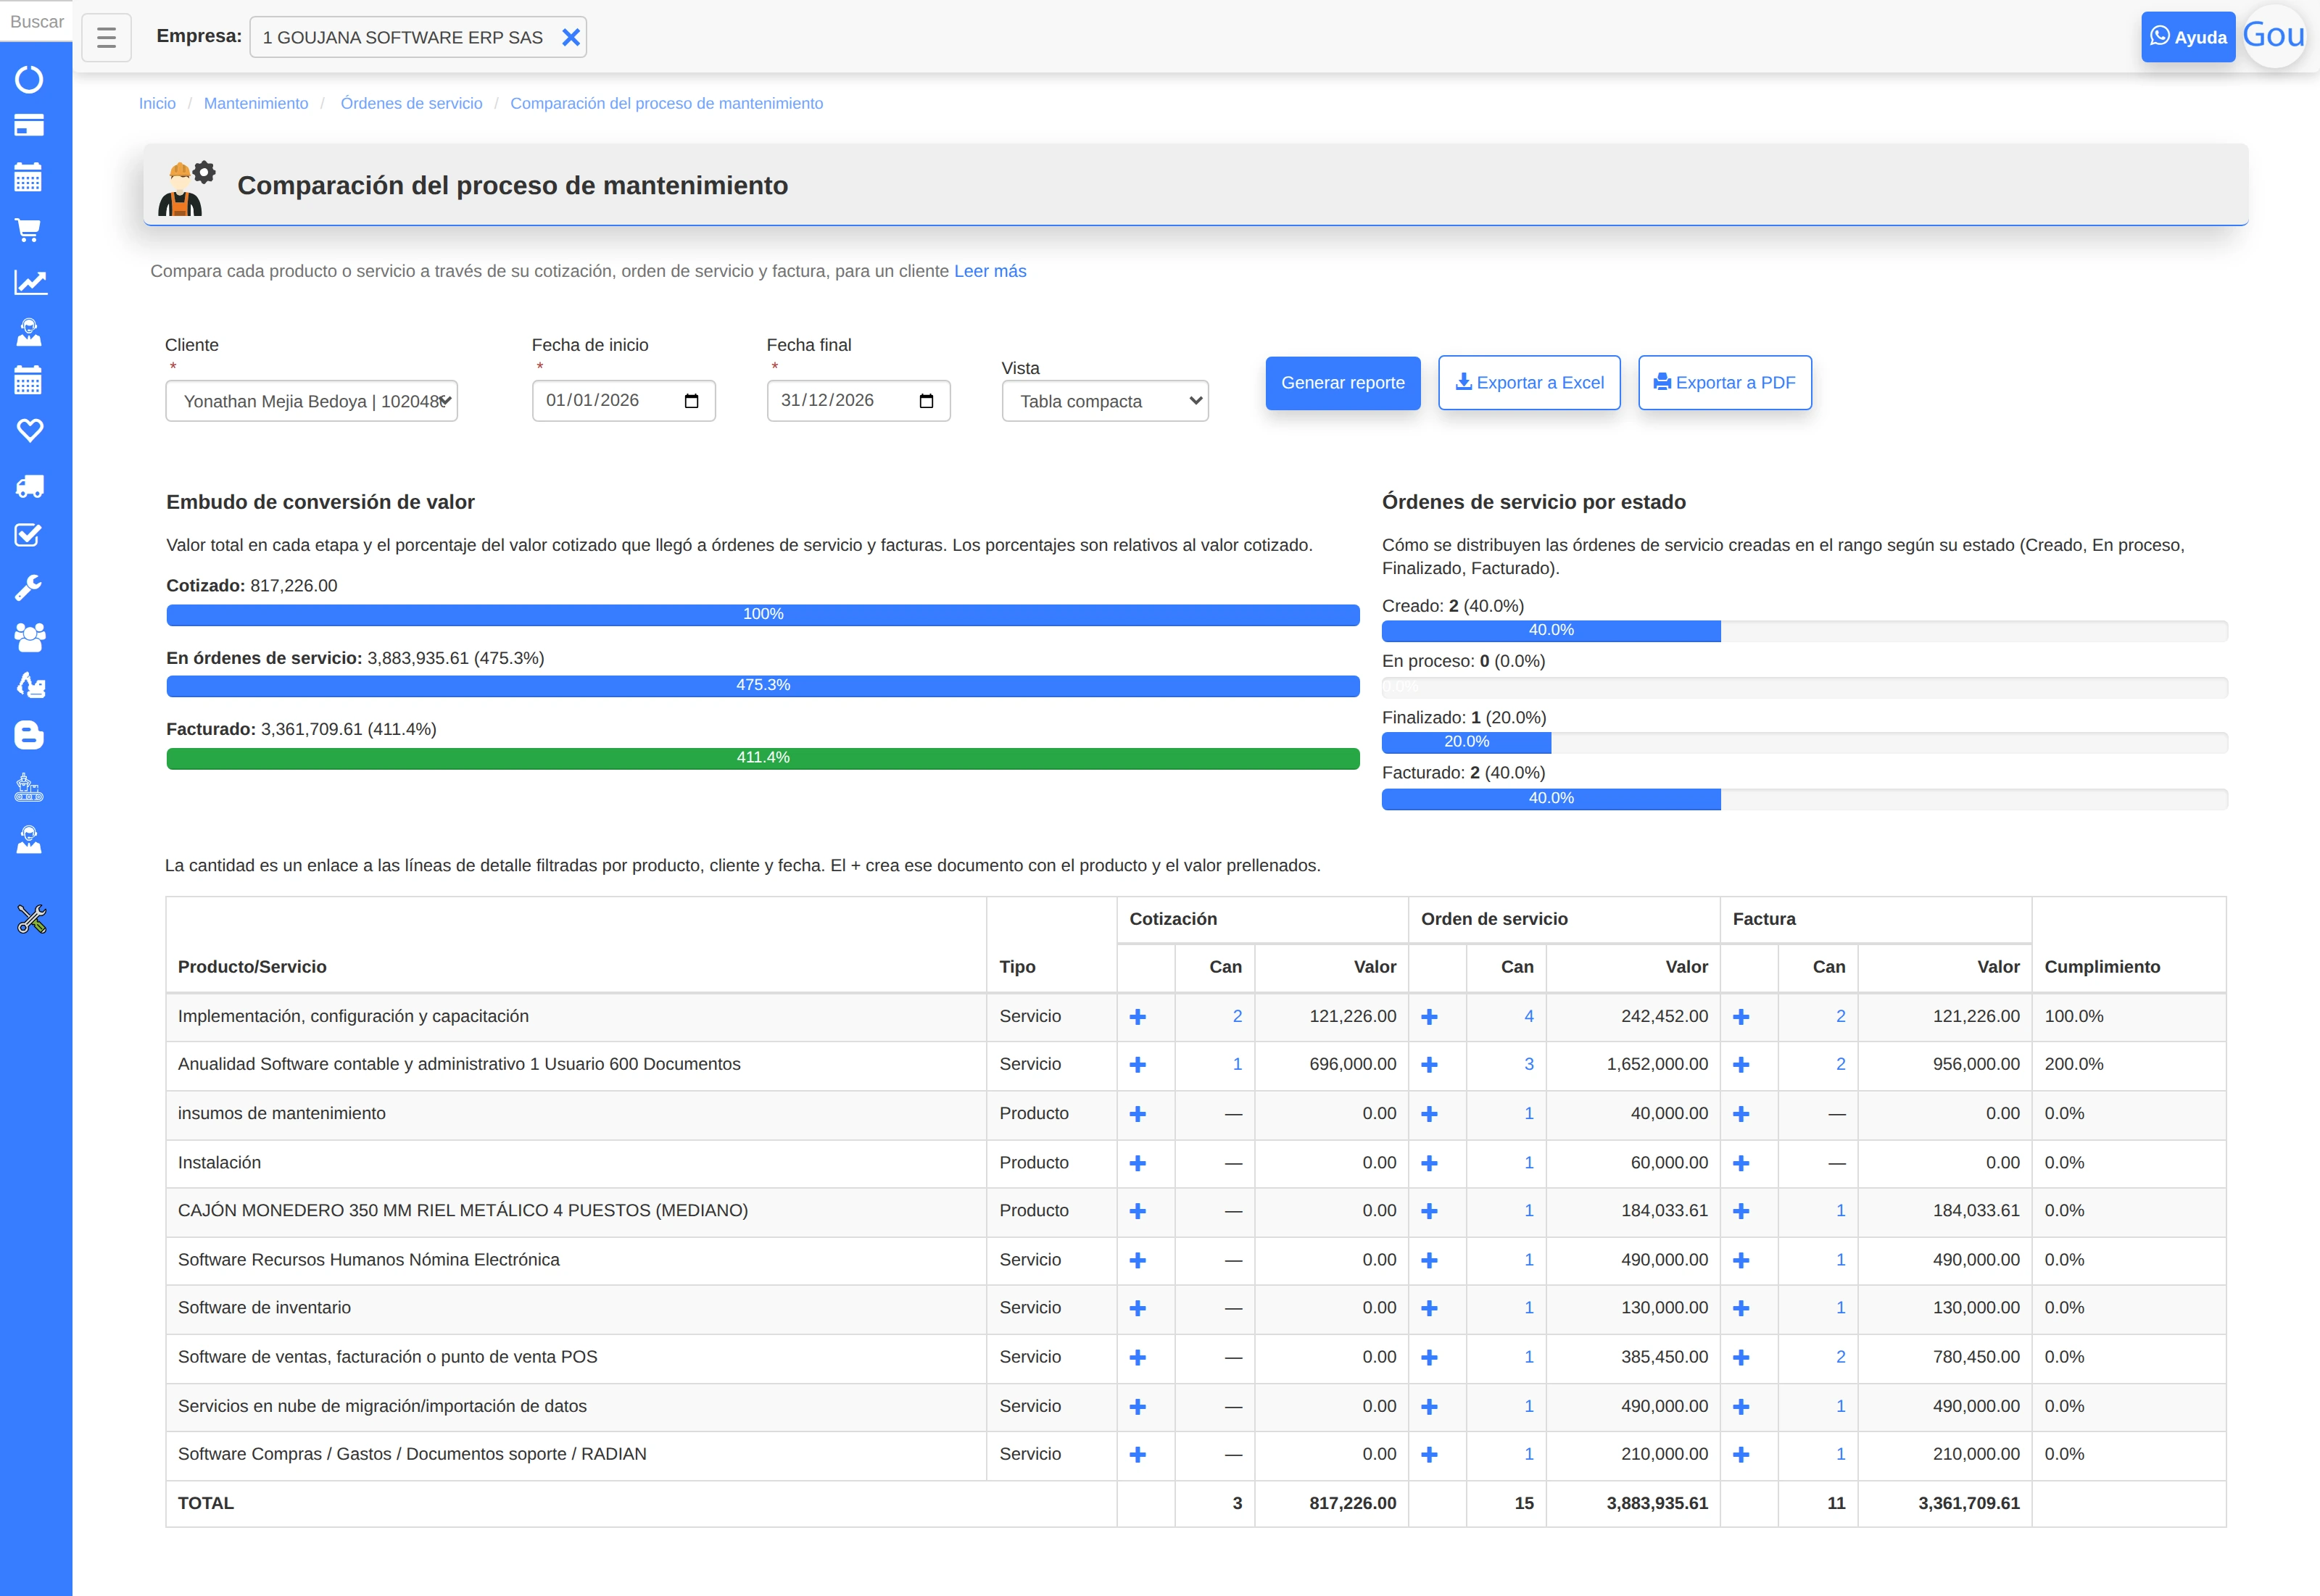Open the conveyor belt production sidebar icon

pos(29,788)
